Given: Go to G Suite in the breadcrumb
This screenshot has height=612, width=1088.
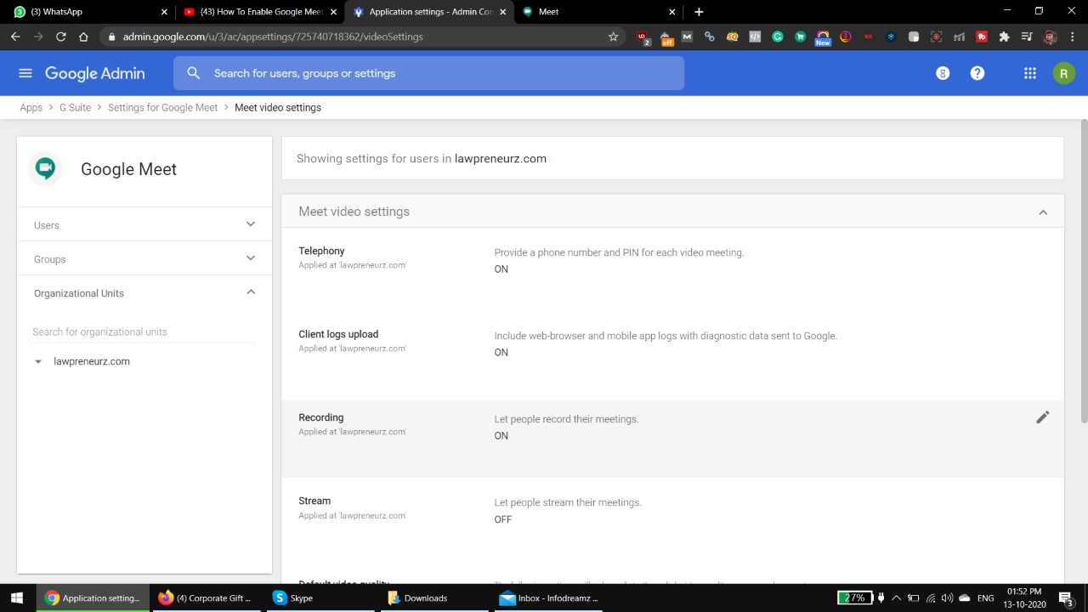Looking at the screenshot, I should pyautogui.click(x=75, y=108).
